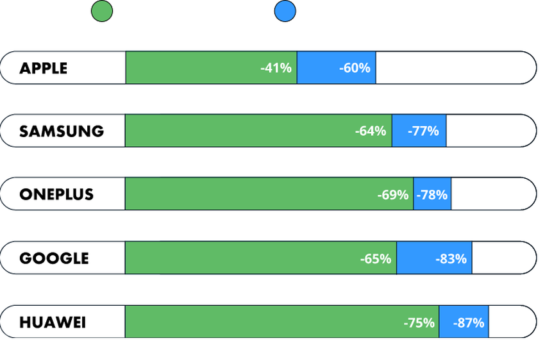Click the green legend circle

coord(102,11)
